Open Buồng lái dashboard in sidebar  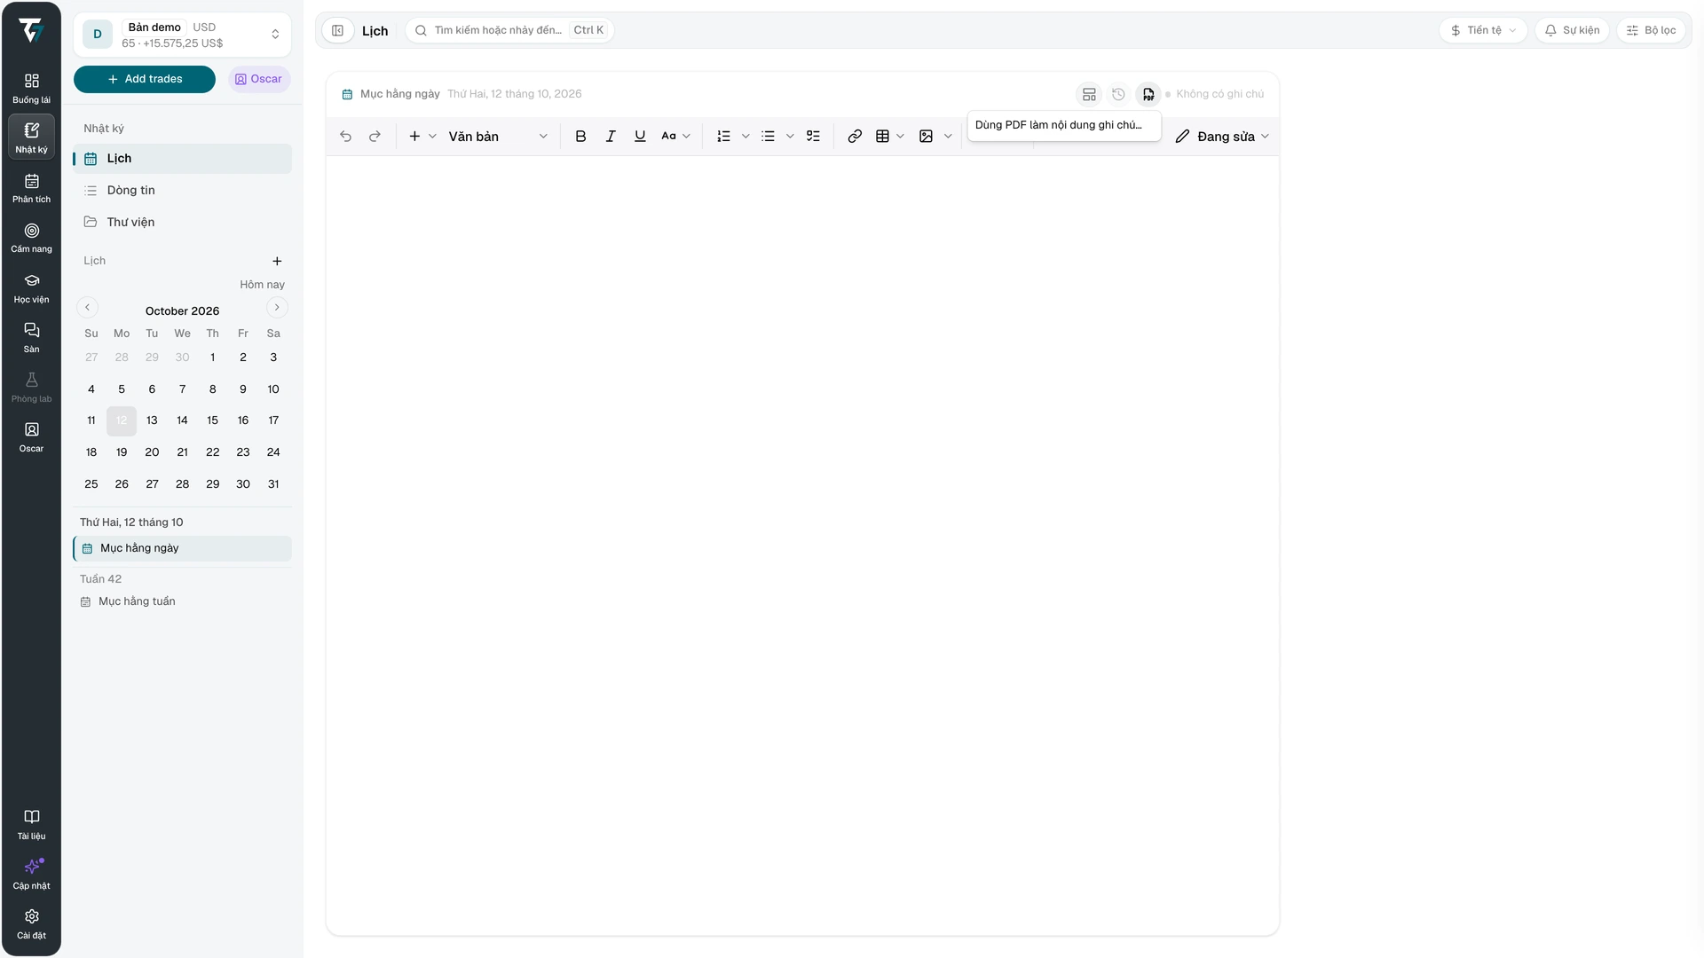pyautogui.click(x=31, y=88)
